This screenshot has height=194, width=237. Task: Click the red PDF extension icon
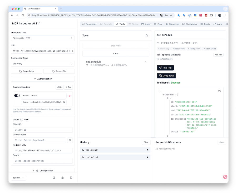pyautogui.click(x=206, y=15)
